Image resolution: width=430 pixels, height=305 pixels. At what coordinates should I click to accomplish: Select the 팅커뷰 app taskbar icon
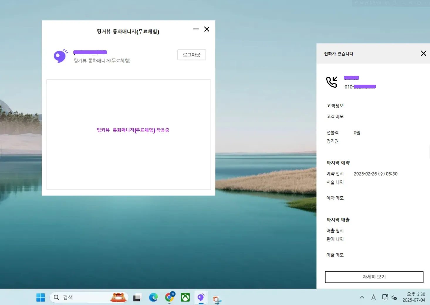click(x=201, y=298)
